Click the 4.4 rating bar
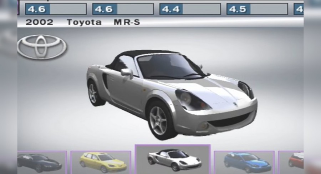This screenshot has width=321, height=174. click(x=190, y=9)
